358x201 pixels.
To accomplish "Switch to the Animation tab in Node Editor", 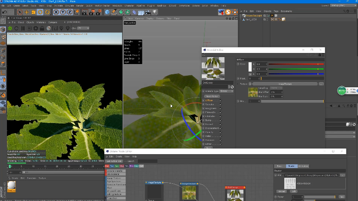I will click(303, 166).
